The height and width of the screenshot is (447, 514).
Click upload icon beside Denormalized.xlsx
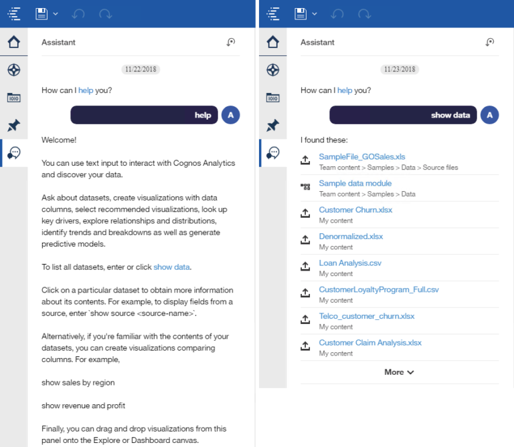click(x=305, y=239)
